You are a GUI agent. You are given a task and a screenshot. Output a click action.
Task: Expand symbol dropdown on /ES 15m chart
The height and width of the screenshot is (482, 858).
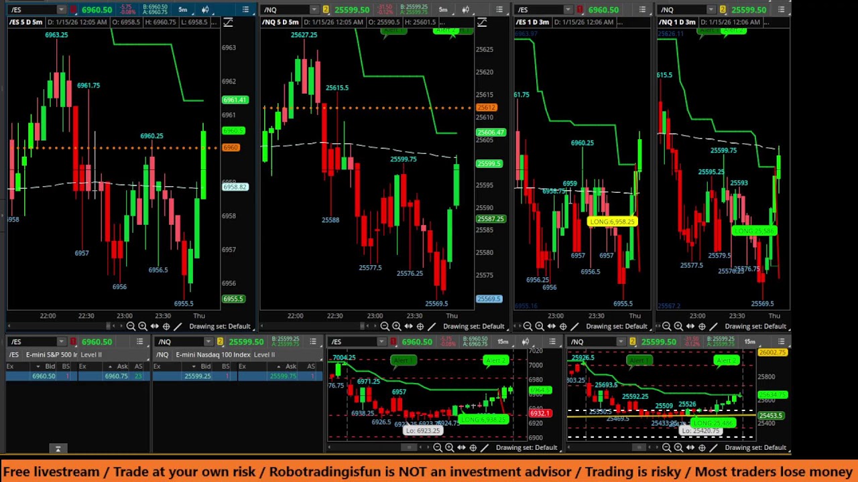click(x=381, y=341)
